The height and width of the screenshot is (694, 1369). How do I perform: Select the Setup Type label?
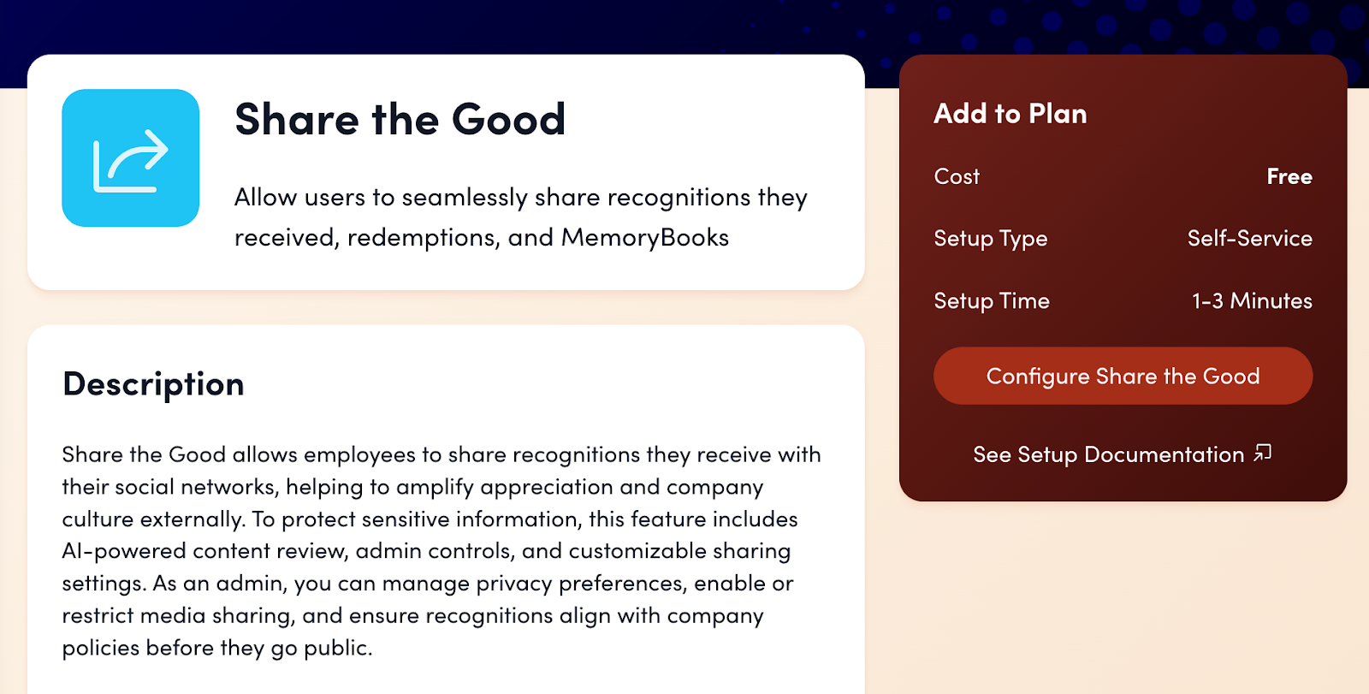click(990, 239)
